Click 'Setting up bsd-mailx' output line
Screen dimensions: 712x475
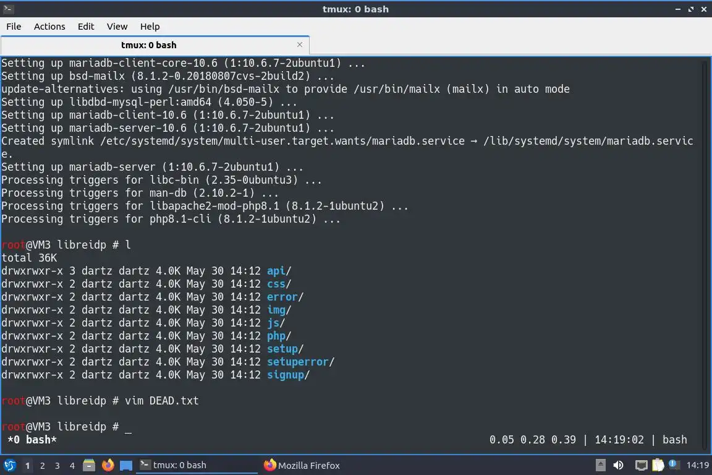point(168,76)
